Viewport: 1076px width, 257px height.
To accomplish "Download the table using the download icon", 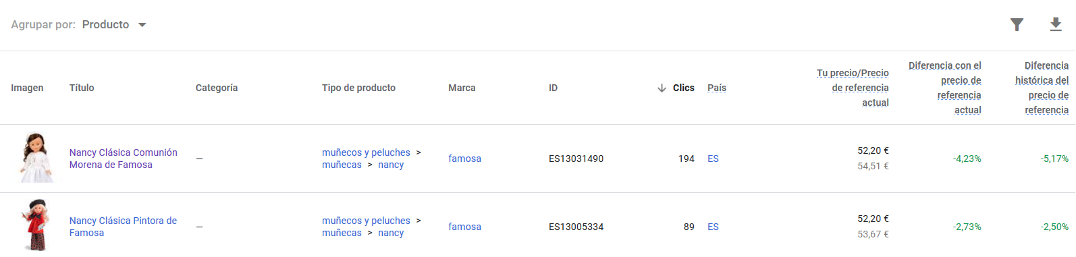I will pyautogui.click(x=1056, y=25).
